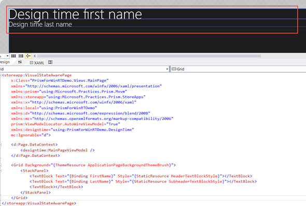Viewport: 306px width, 206px height.
Task: Click the swap panes arrows icon
Action: tap(20, 62)
